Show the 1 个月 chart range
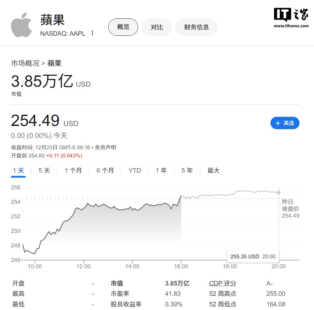The image size is (314, 310). [73, 171]
